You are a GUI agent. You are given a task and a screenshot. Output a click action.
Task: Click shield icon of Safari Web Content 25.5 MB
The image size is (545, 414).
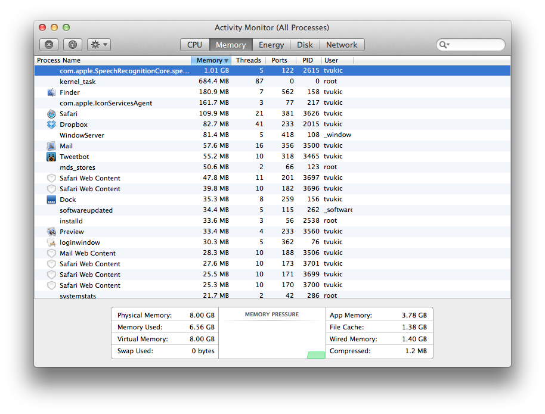pos(51,275)
